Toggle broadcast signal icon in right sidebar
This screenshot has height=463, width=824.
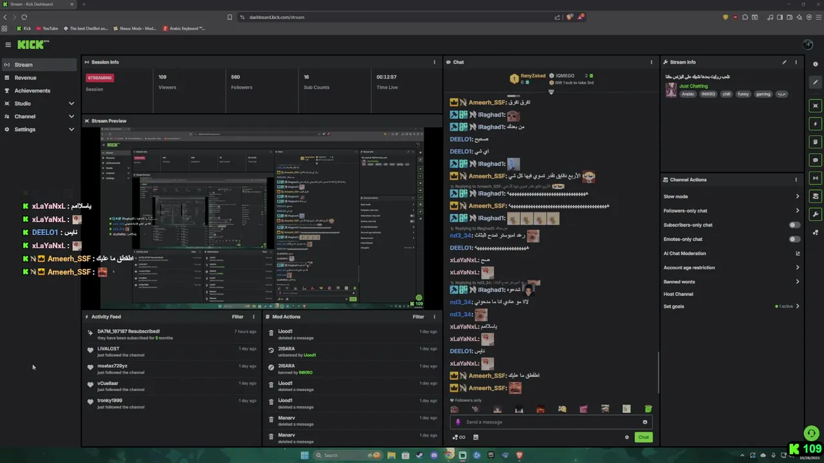[816, 178]
